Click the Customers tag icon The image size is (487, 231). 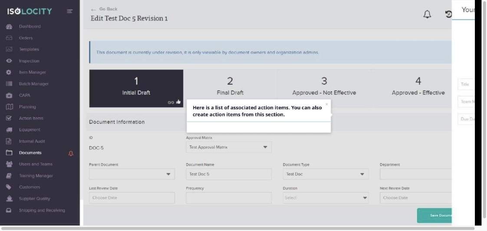click(9, 187)
